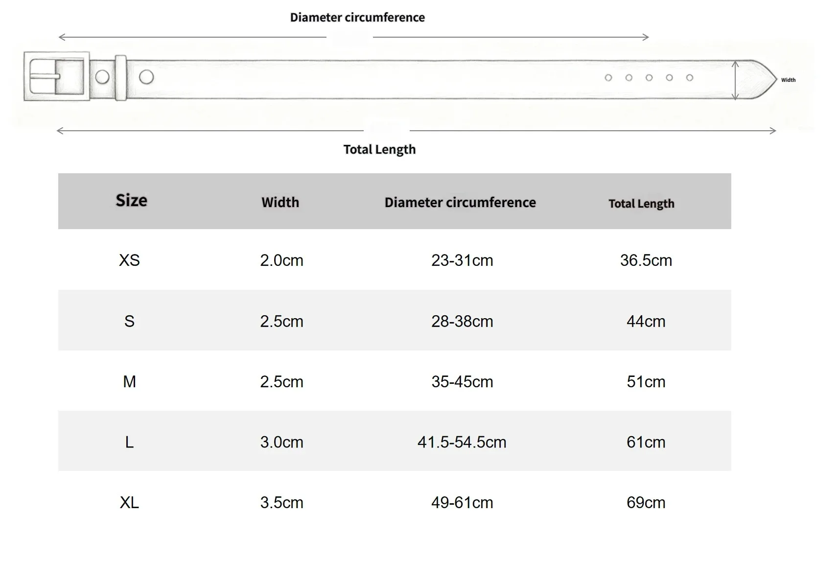837x561 pixels.
Task: Click the L size row label
Action: click(x=129, y=442)
